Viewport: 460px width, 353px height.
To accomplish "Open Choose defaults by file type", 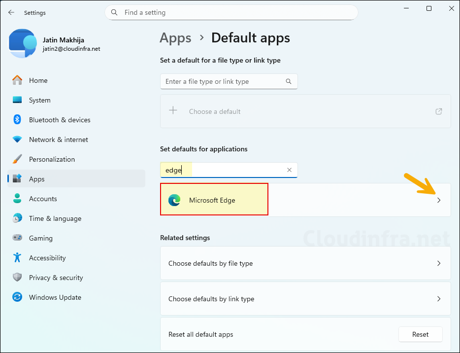I will tap(305, 263).
